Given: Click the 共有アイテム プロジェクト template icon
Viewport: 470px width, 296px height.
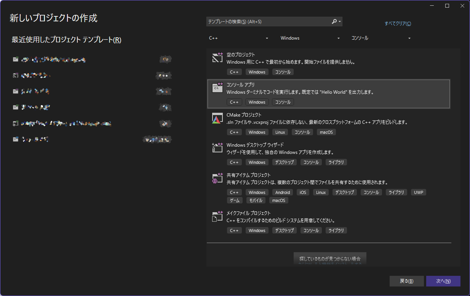Looking at the screenshot, I should [x=217, y=178].
